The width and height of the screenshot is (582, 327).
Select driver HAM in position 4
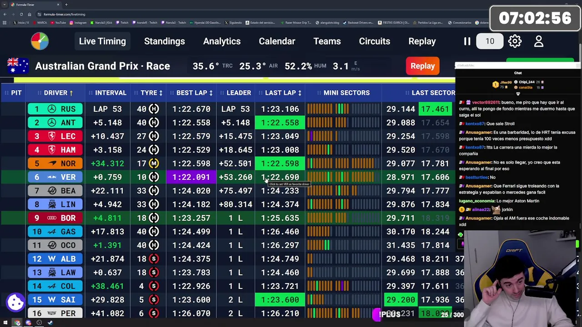click(55, 150)
